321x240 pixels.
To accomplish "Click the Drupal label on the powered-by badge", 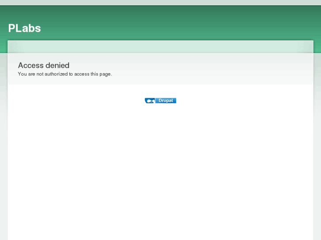I will coord(166,100).
